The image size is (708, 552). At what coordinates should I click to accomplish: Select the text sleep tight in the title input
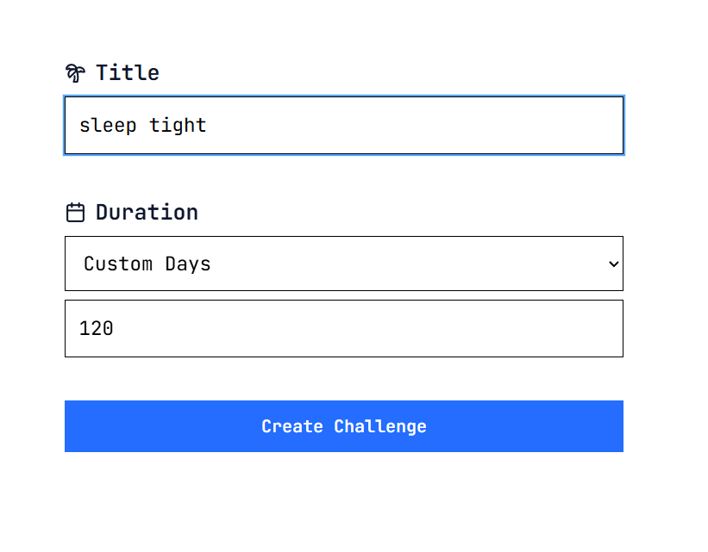click(x=142, y=125)
